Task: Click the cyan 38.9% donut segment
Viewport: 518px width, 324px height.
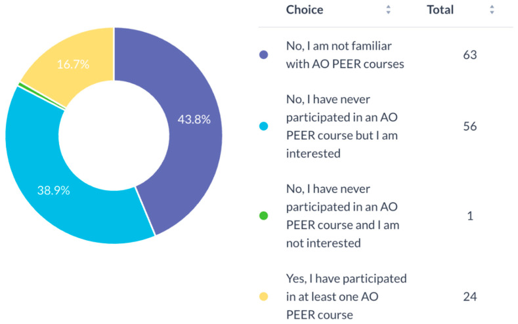Action: 53,192
